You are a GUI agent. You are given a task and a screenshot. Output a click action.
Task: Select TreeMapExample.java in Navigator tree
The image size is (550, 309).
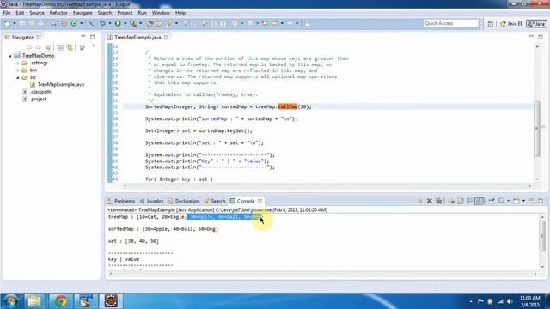click(x=57, y=84)
